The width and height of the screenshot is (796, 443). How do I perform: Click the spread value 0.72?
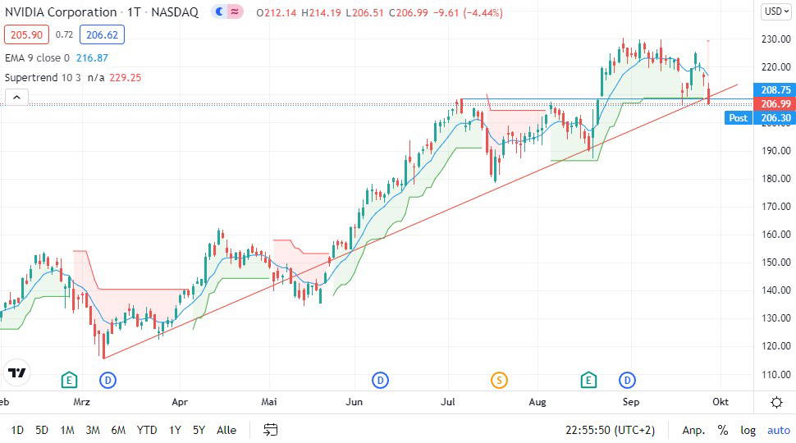click(x=65, y=34)
